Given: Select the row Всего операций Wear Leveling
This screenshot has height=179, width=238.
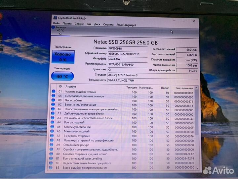Looking at the screenshot, I should 122,158.
